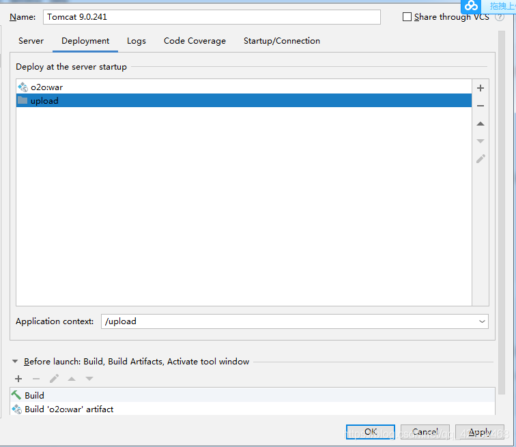Open the Application context dropdown arrow

pos(482,321)
